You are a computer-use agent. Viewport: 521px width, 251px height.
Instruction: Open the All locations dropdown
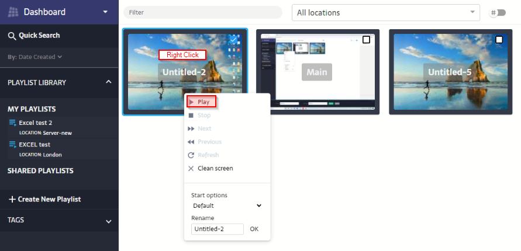(x=385, y=12)
